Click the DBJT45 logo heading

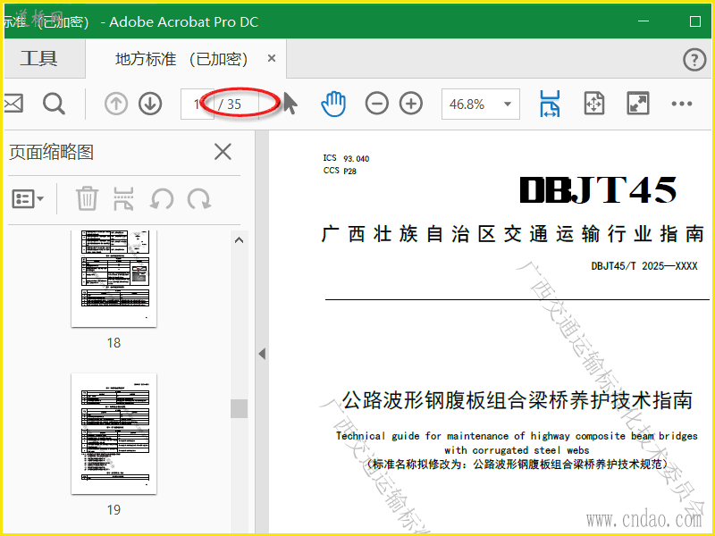click(598, 190)
